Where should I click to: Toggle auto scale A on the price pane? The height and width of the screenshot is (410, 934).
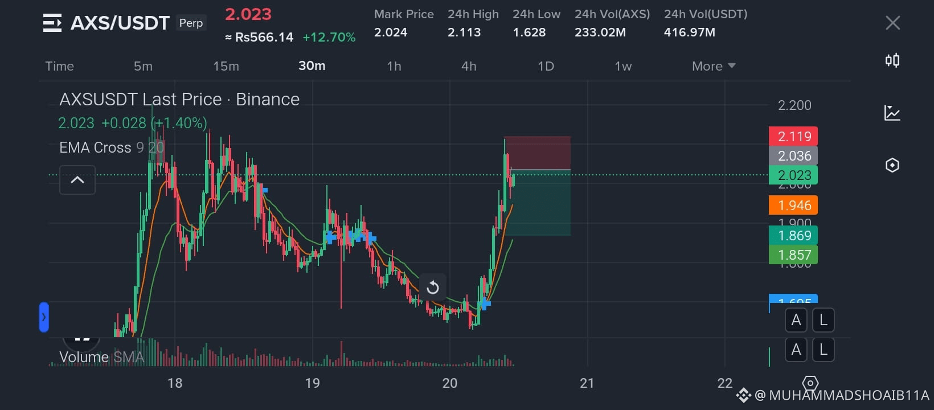796,320
